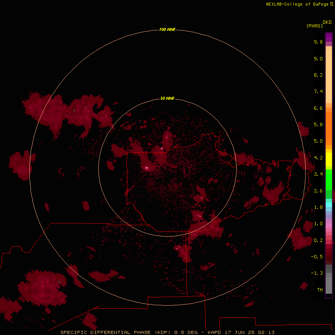Click the 1.8 scale value
This screenshot has height=335, width=335.
[318, 207]
